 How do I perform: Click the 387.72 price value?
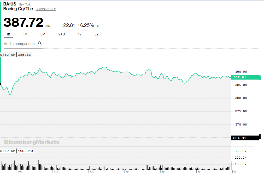coord(23,22)
